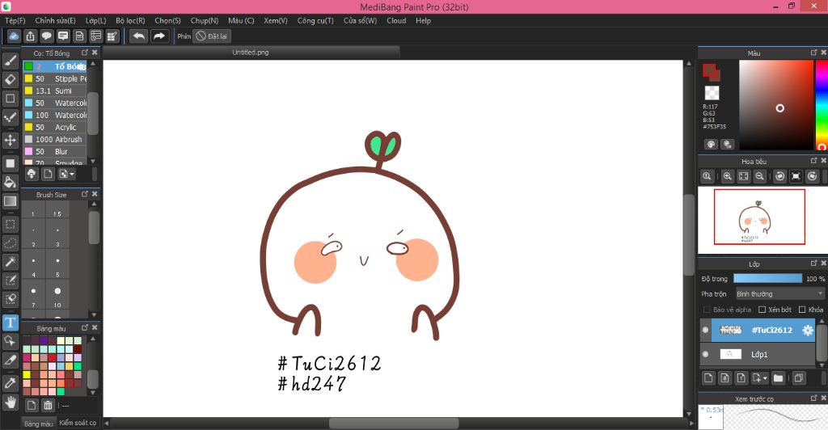Close the Màu color panel
This screenshot has height=430, width=828.
click(823, 53)
